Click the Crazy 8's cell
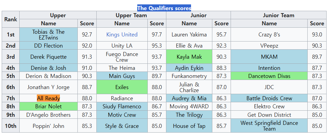 point(269,35)
